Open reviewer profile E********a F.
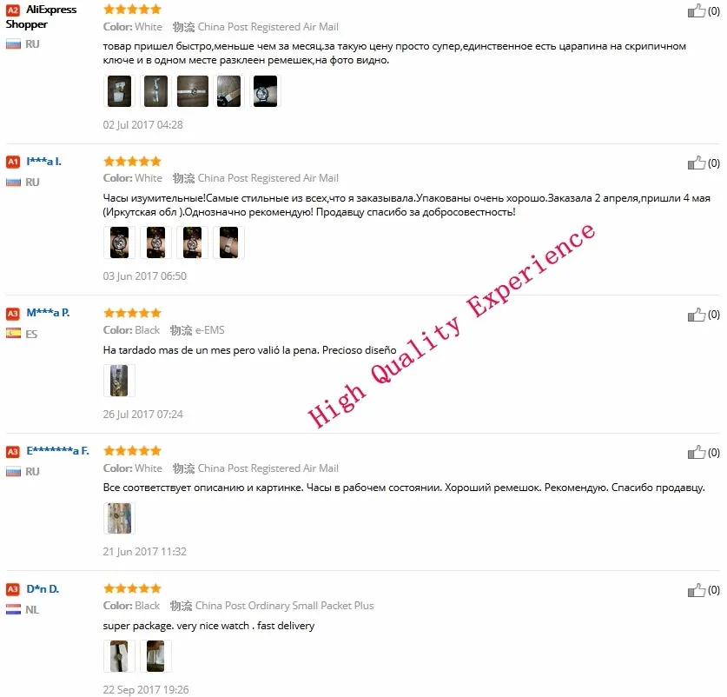 (57, 450)
